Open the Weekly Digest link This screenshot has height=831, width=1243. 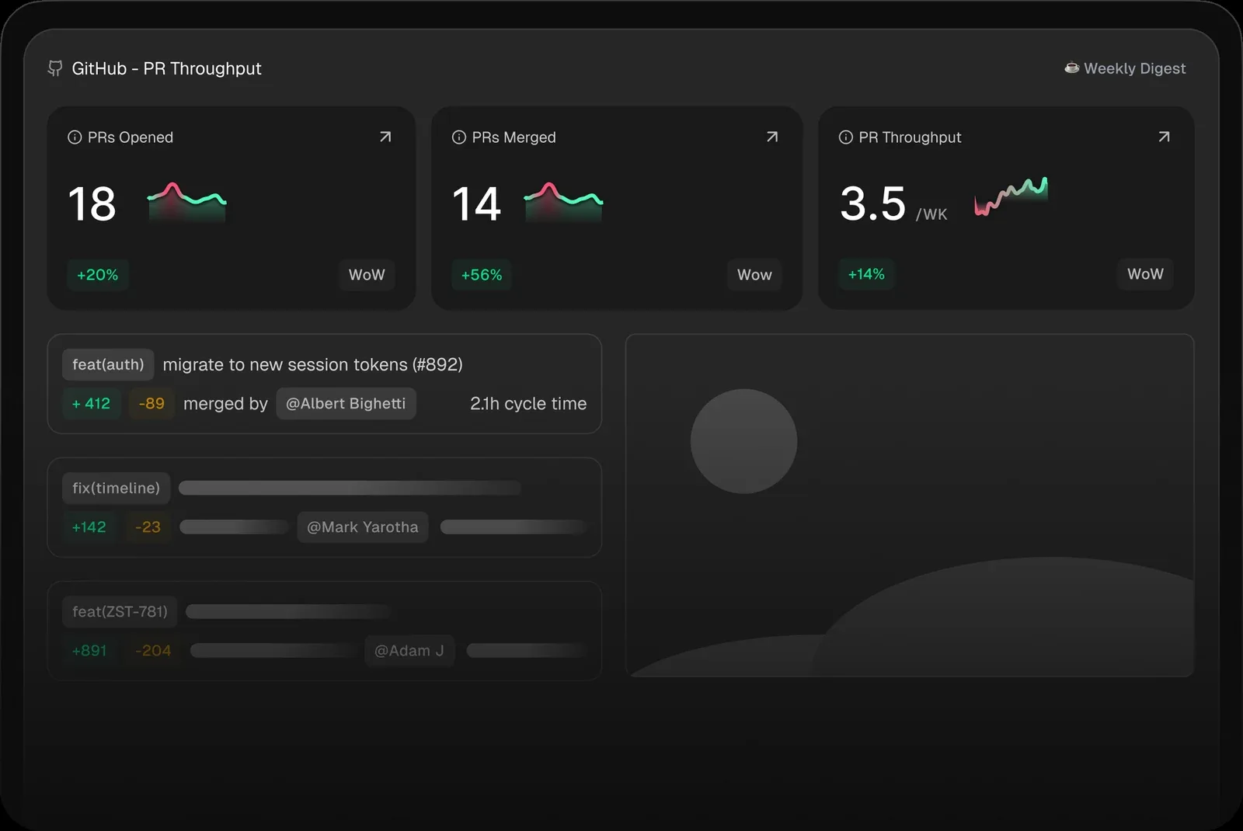[x=1125, y=68]
